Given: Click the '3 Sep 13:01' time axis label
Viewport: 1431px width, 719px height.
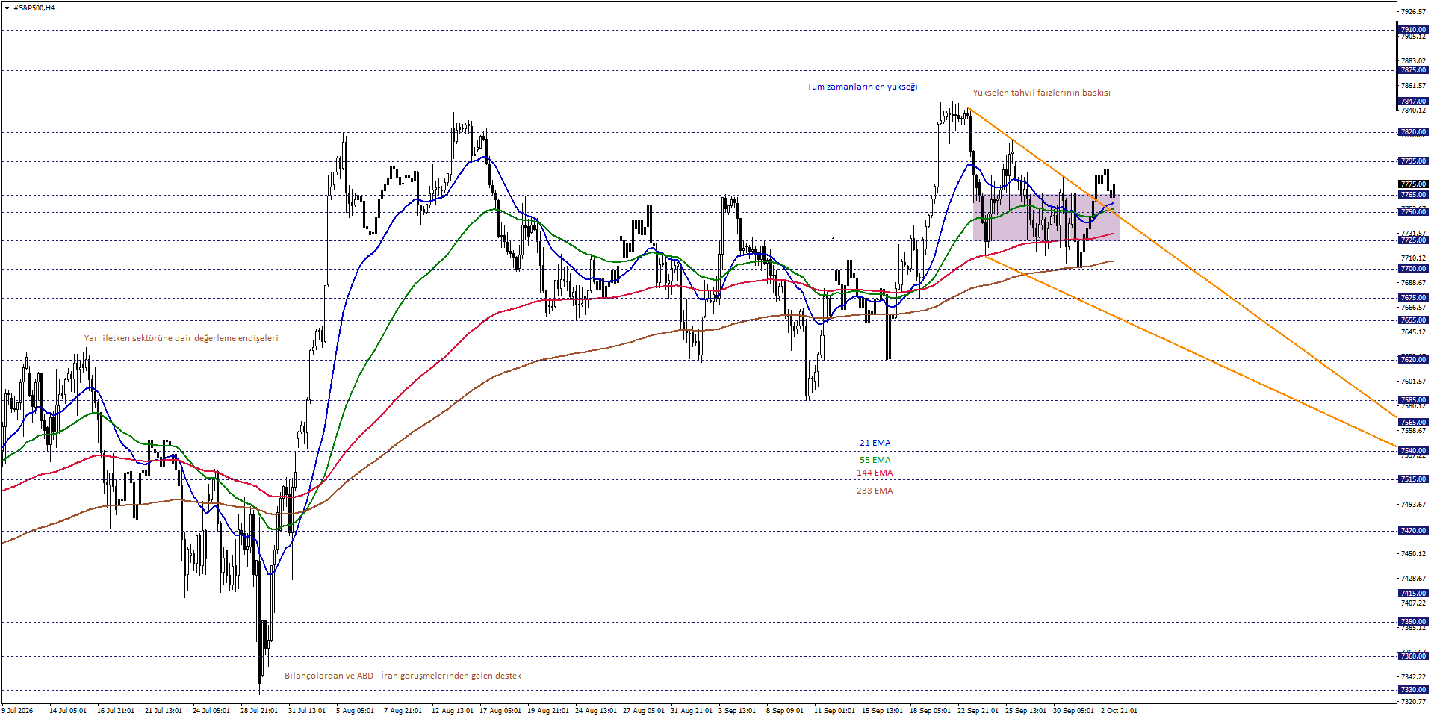Looking at the screenshot, I should [737, 711].
